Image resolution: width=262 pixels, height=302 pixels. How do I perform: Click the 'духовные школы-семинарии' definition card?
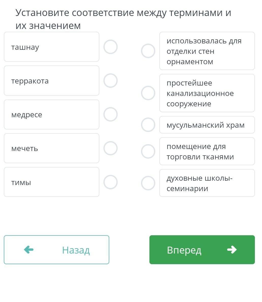click(x=207, y=183)
